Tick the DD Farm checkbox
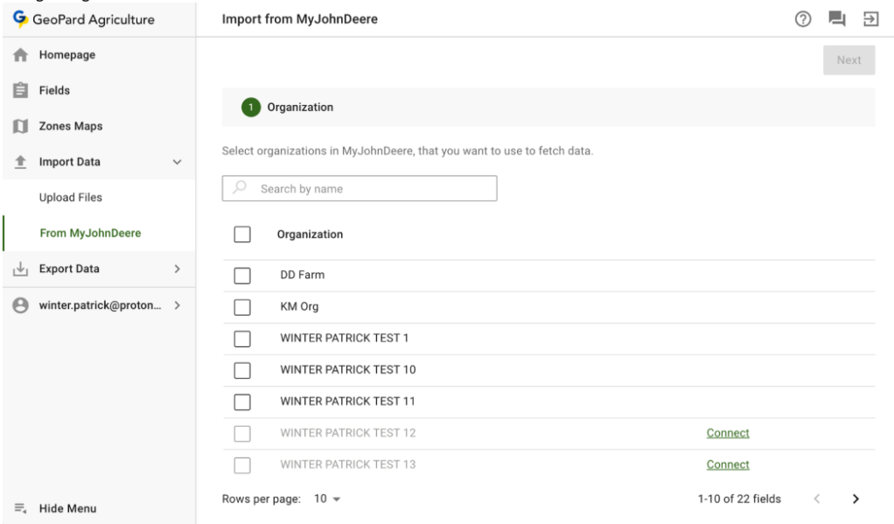Image resolution: width=894 pixels, height=524 pixels. pos(242,276)
